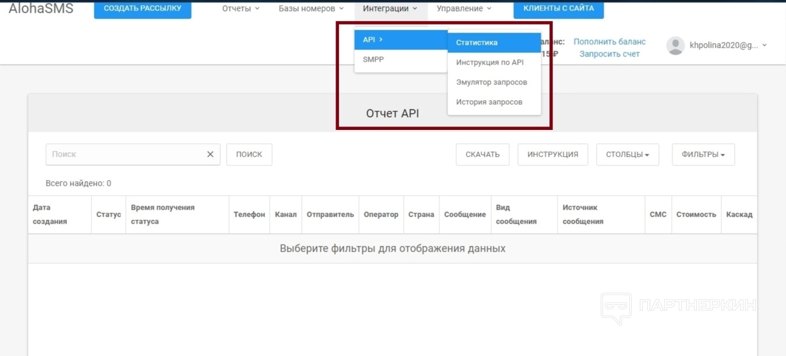The width and height of the screenshot is (786, 356).
Task: Click the Каскад column header
Action: [739, 214]
